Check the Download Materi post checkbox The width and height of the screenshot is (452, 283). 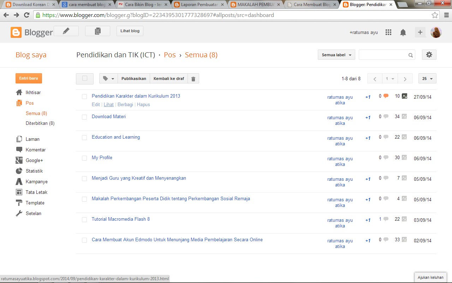pyautogui.click(x=84, y=117)
